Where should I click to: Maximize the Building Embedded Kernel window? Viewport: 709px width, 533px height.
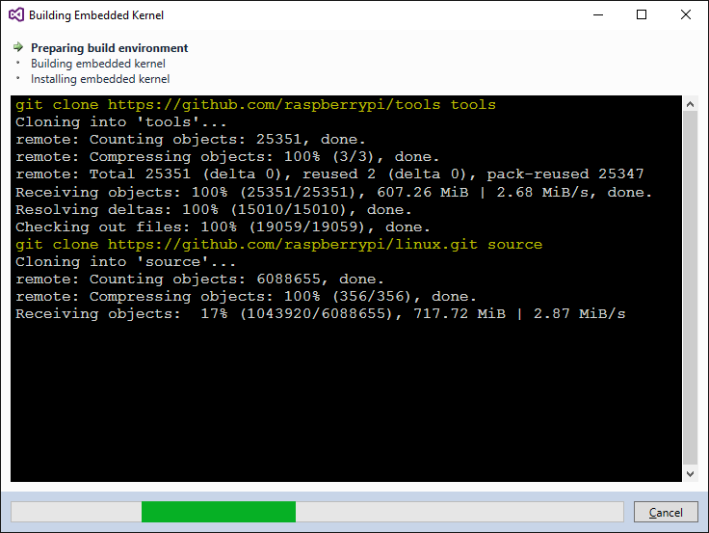(x=642, y=14)
